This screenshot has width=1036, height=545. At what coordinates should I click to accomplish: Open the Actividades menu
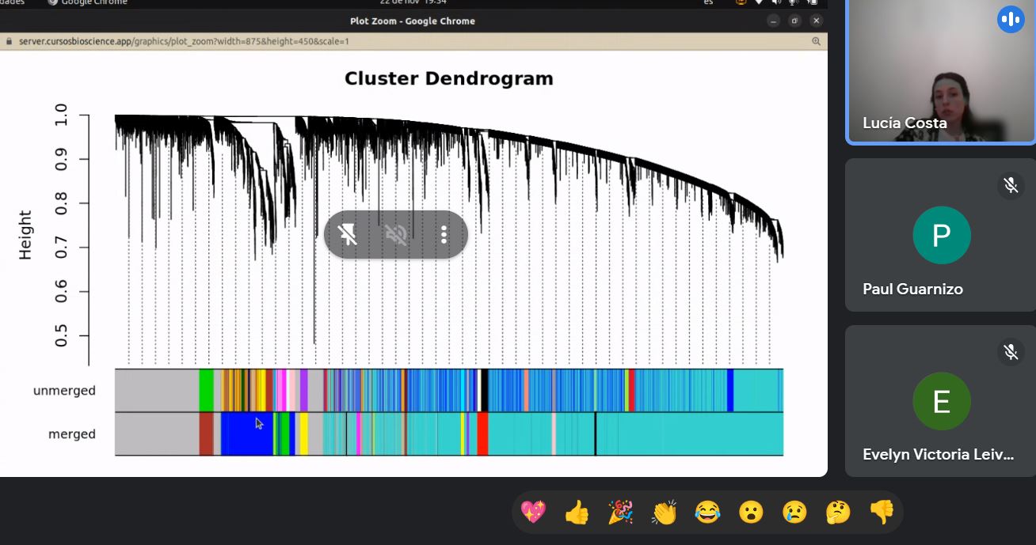pyautogui.click(x=12, y=2)
